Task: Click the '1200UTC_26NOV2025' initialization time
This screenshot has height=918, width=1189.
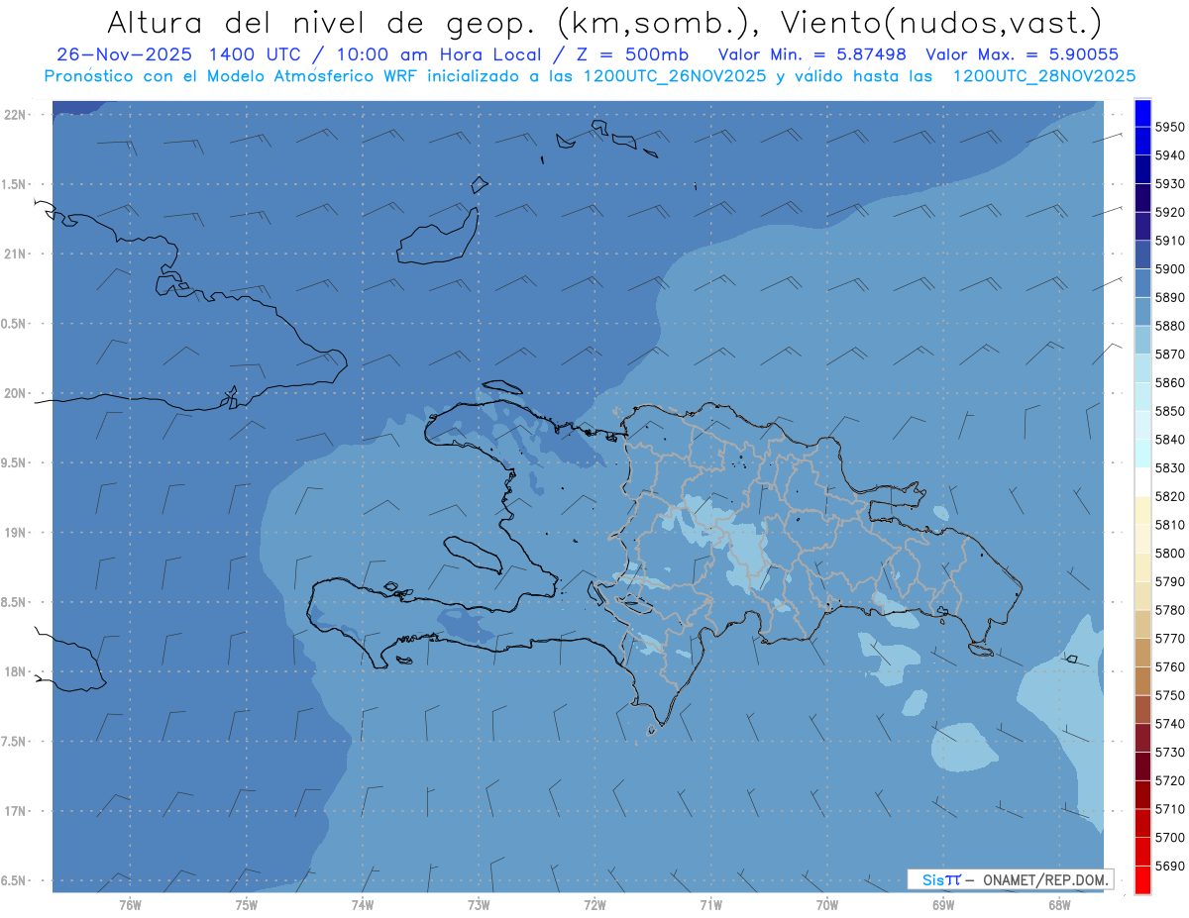Action: click(x=674, y=75)
